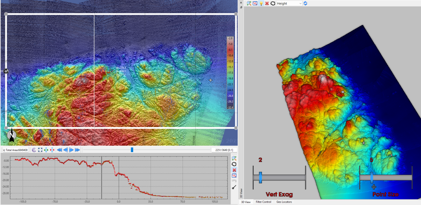
Task: Click the zoom magnifier icon in 3D toolbar
Action: pos(249,3)
